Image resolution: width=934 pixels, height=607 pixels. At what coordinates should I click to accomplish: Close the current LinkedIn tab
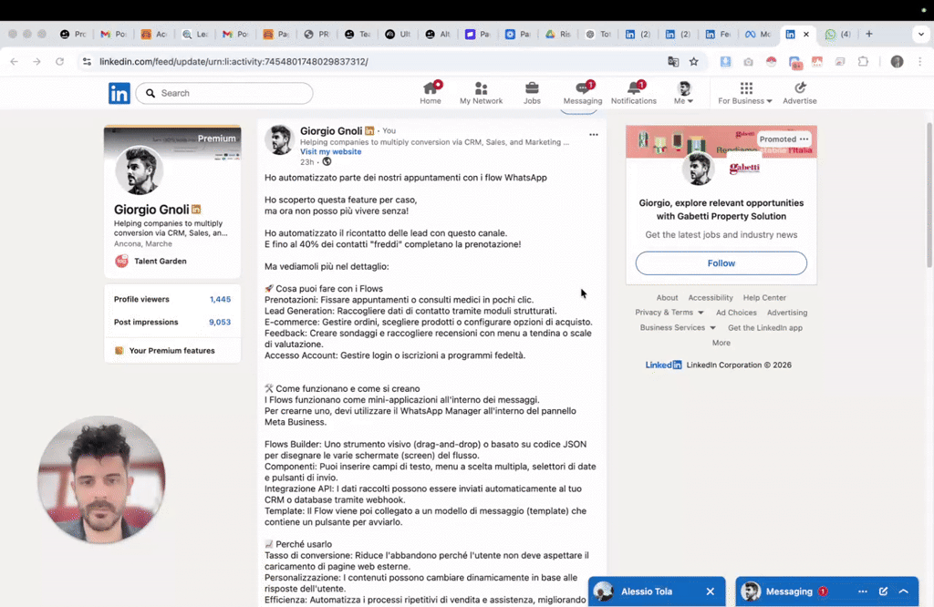806,35
